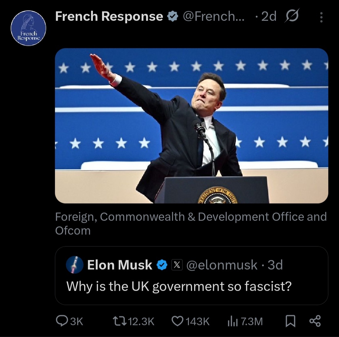Open the @elonmusk handle
Viewport: 339px width, 337px height.
coord(222,265)
